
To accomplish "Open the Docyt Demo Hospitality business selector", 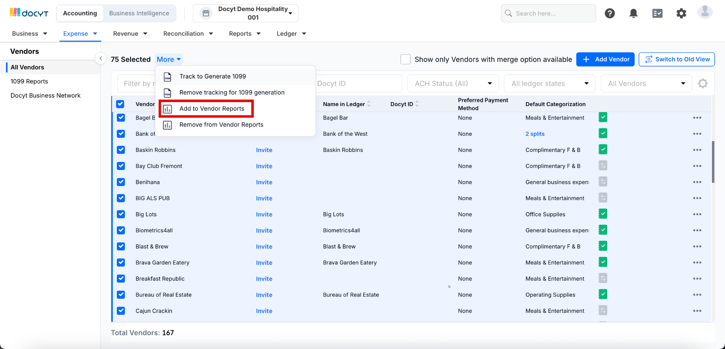I will point(246,13).
